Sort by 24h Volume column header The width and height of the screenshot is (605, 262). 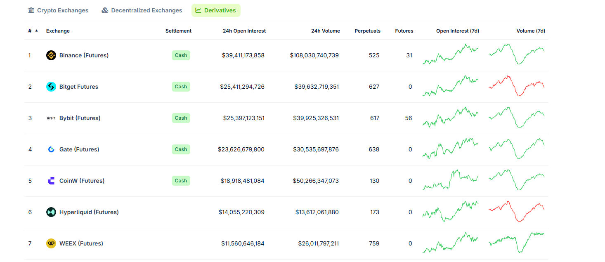click(x=326, y=31)
